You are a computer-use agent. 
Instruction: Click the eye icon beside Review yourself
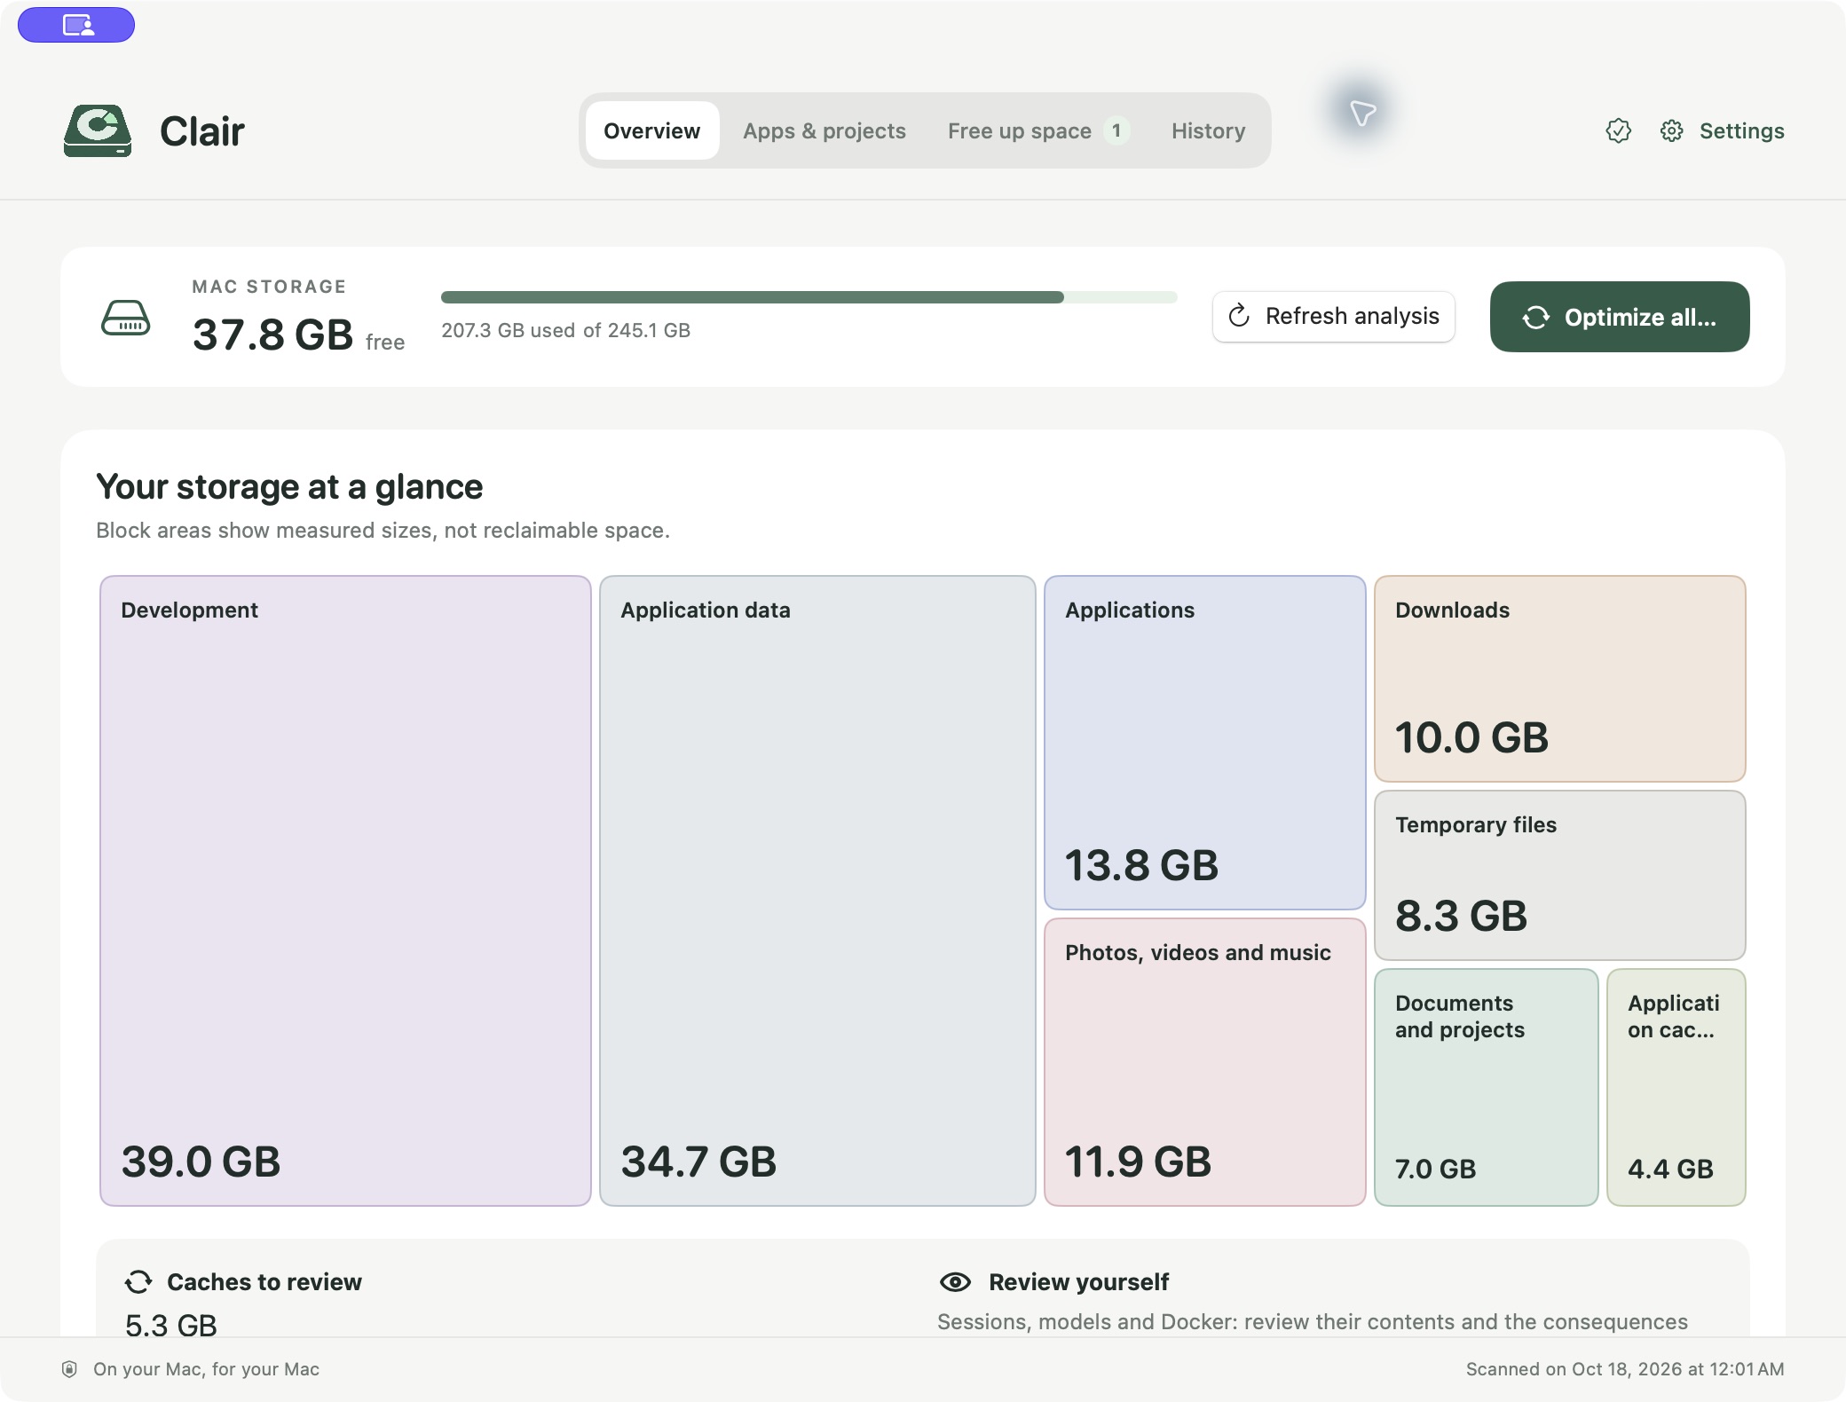tap(955, 1282)
